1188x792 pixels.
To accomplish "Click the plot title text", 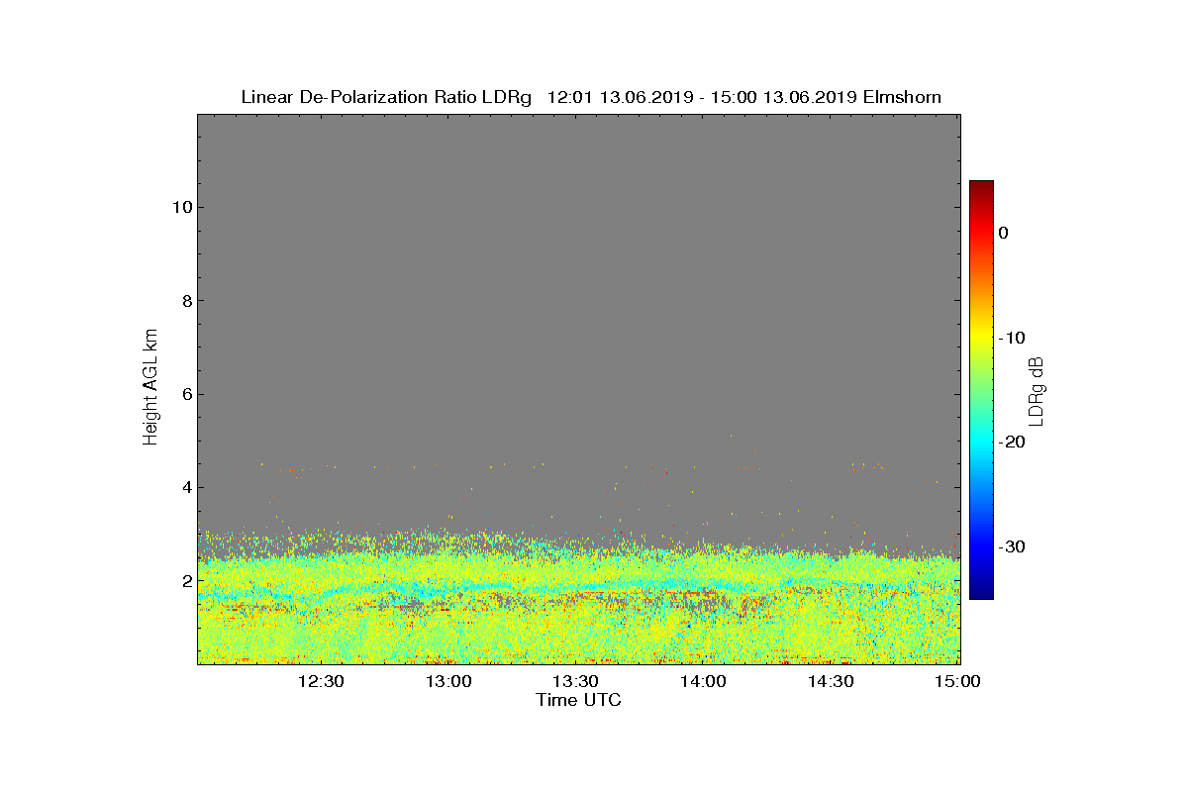I will point(591,97).
